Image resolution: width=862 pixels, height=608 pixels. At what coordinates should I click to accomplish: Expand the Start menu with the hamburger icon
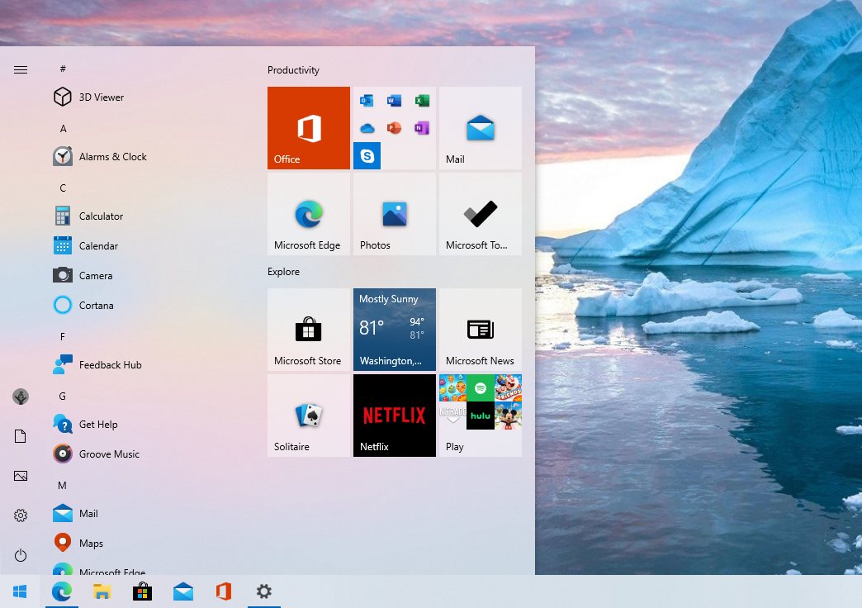[20, 69]
